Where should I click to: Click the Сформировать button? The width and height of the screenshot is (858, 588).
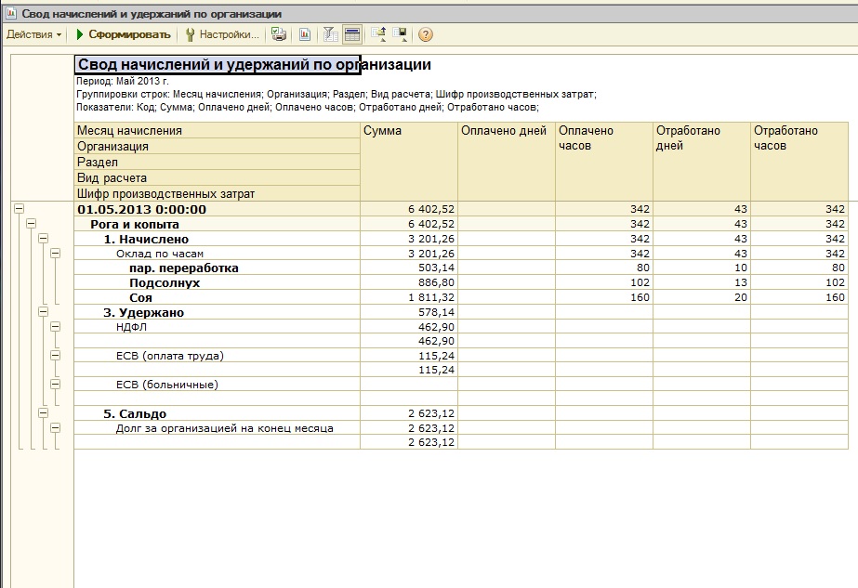(123, 34)
